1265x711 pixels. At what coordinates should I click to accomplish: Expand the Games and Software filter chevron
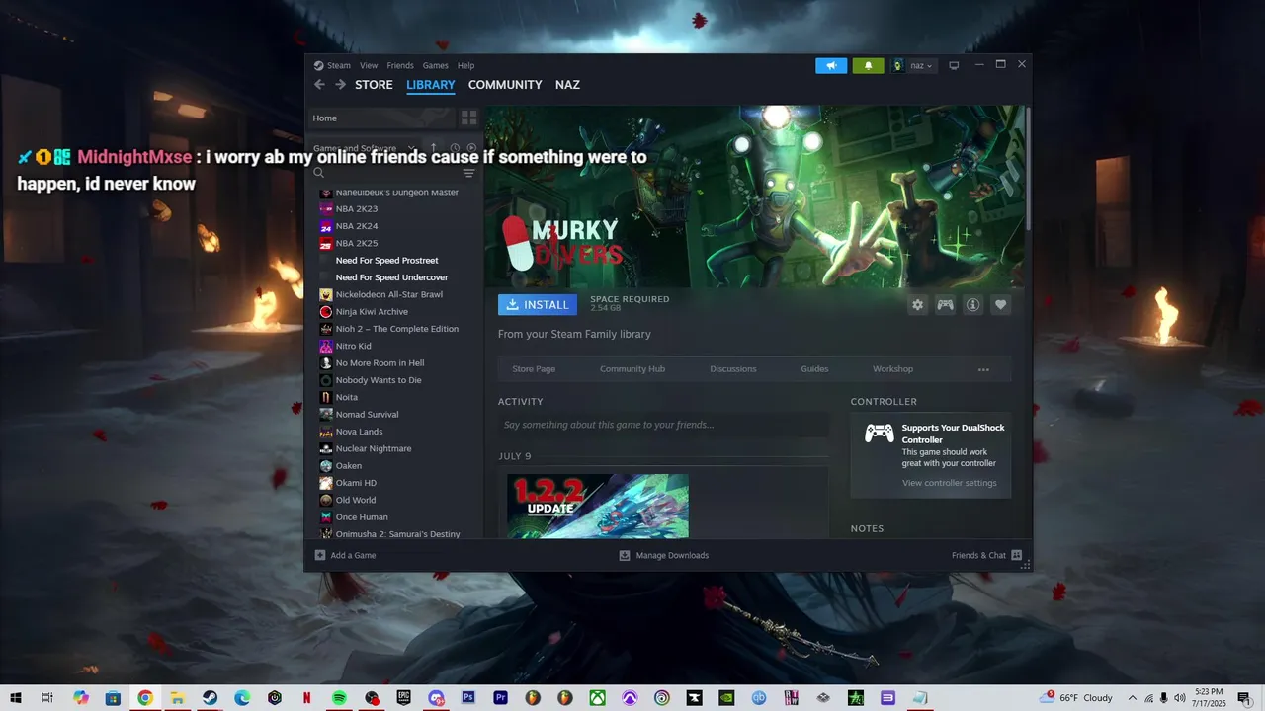click(x=412, y=148)
